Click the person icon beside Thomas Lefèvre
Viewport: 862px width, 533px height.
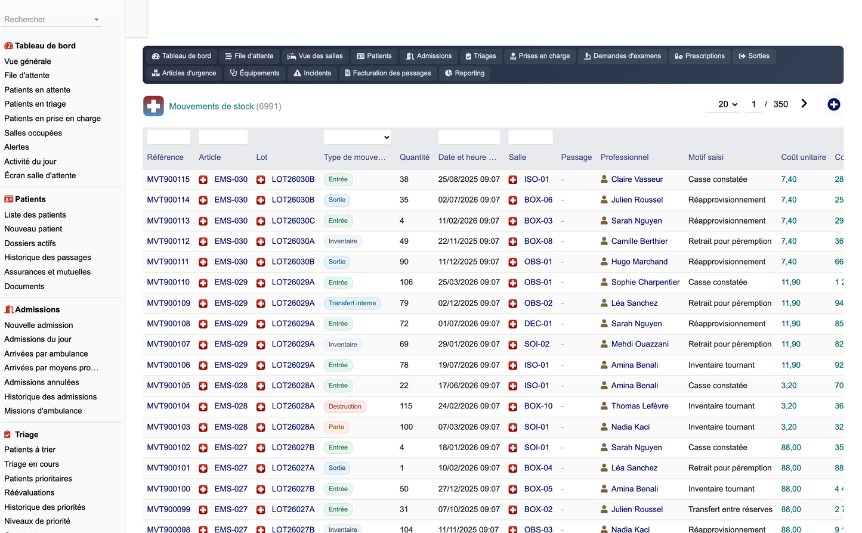click(604, 406)
